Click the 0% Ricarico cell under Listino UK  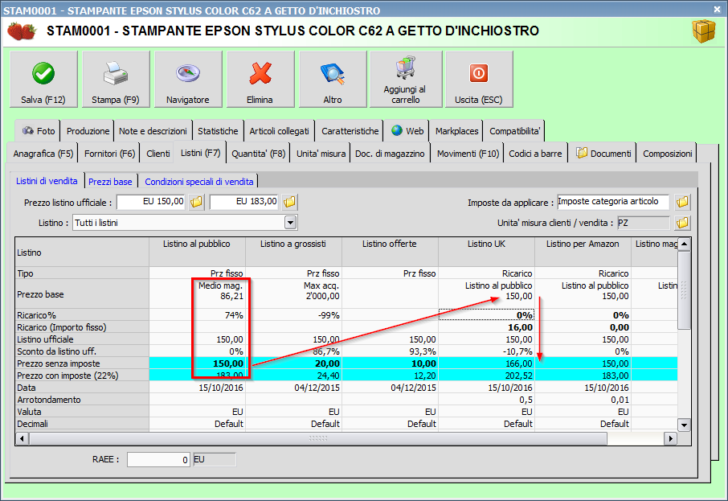(x=486, y=315)
